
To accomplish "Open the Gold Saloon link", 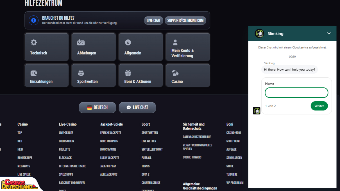I will pos(67,141).
